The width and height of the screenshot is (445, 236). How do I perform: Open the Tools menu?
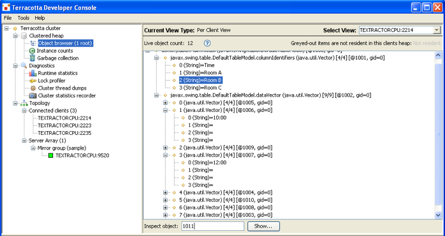pyautogui.click(x=24, y=18)
